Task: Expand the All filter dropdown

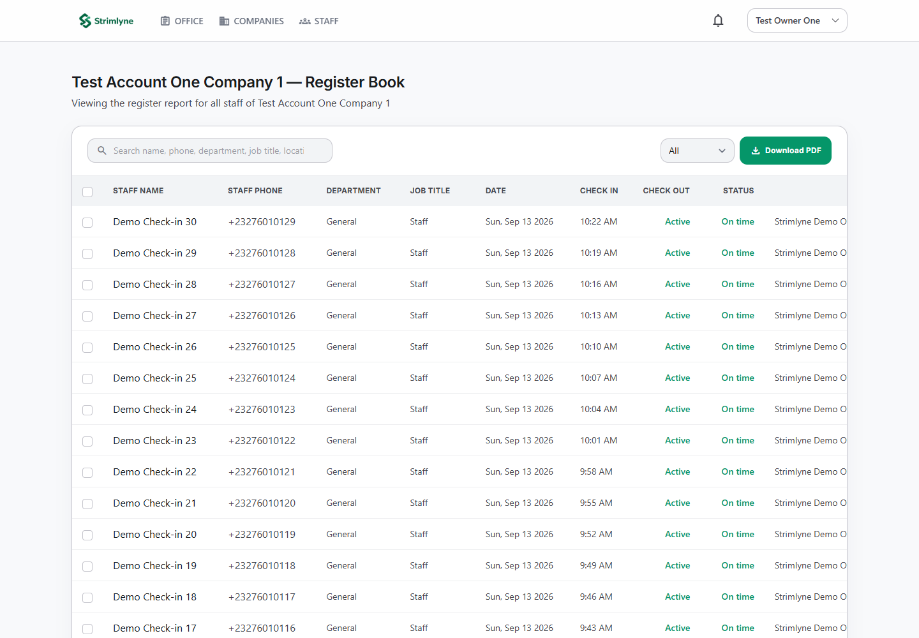Action: 697,151
